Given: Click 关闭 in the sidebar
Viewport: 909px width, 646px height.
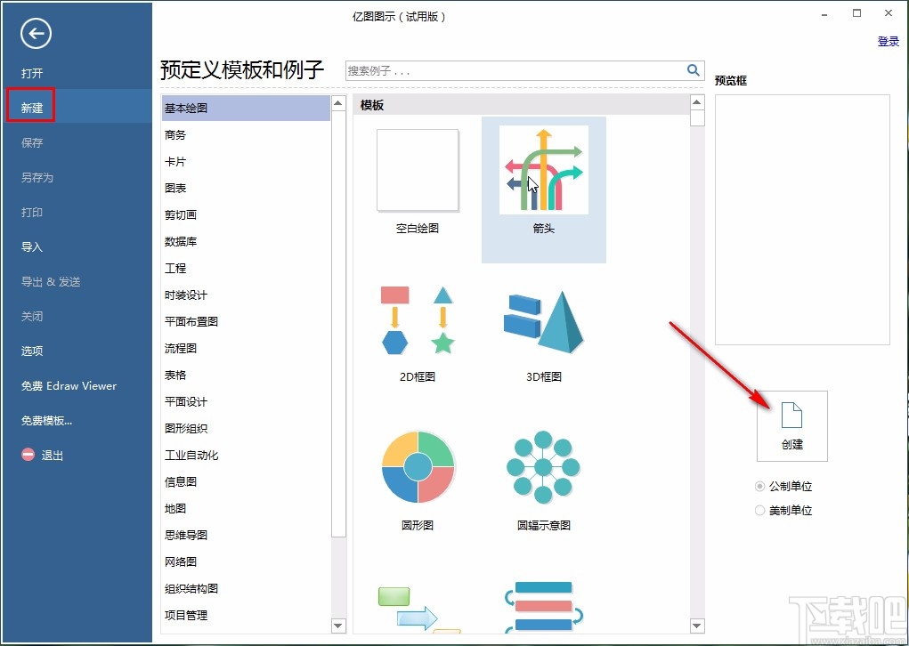Looking at the screenshot, I should [x=32, y=317].
